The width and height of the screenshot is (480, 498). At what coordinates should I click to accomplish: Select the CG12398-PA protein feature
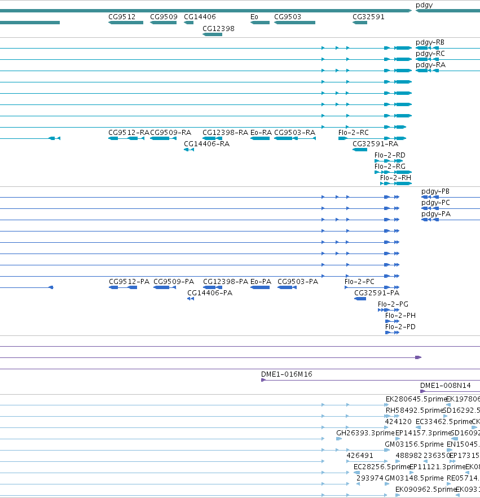(213, 287)
